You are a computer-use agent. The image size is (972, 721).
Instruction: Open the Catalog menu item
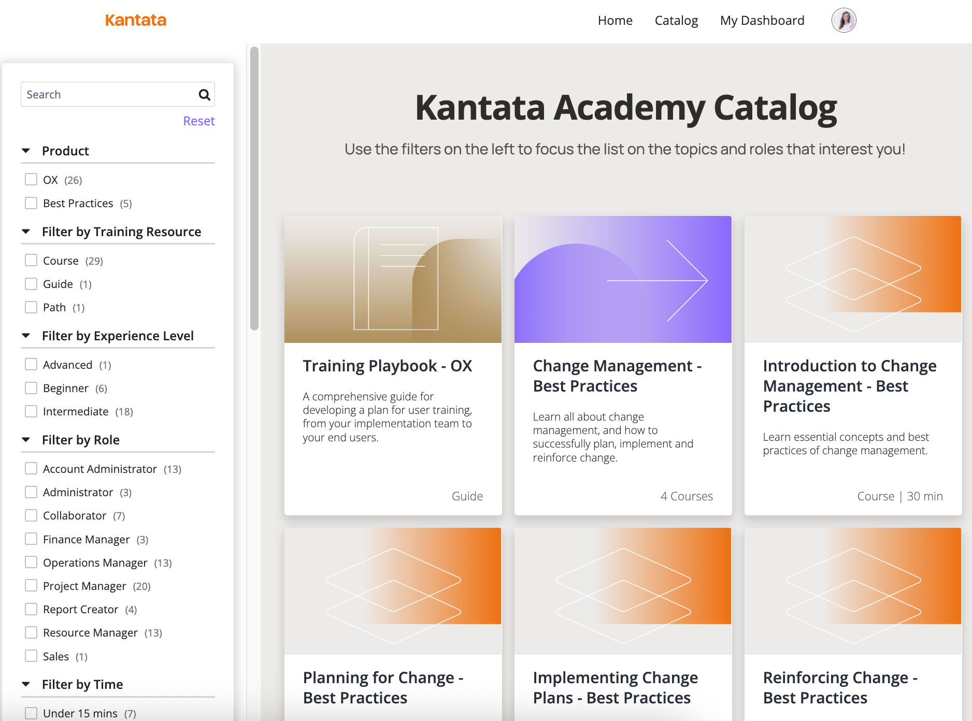(676, 21)
